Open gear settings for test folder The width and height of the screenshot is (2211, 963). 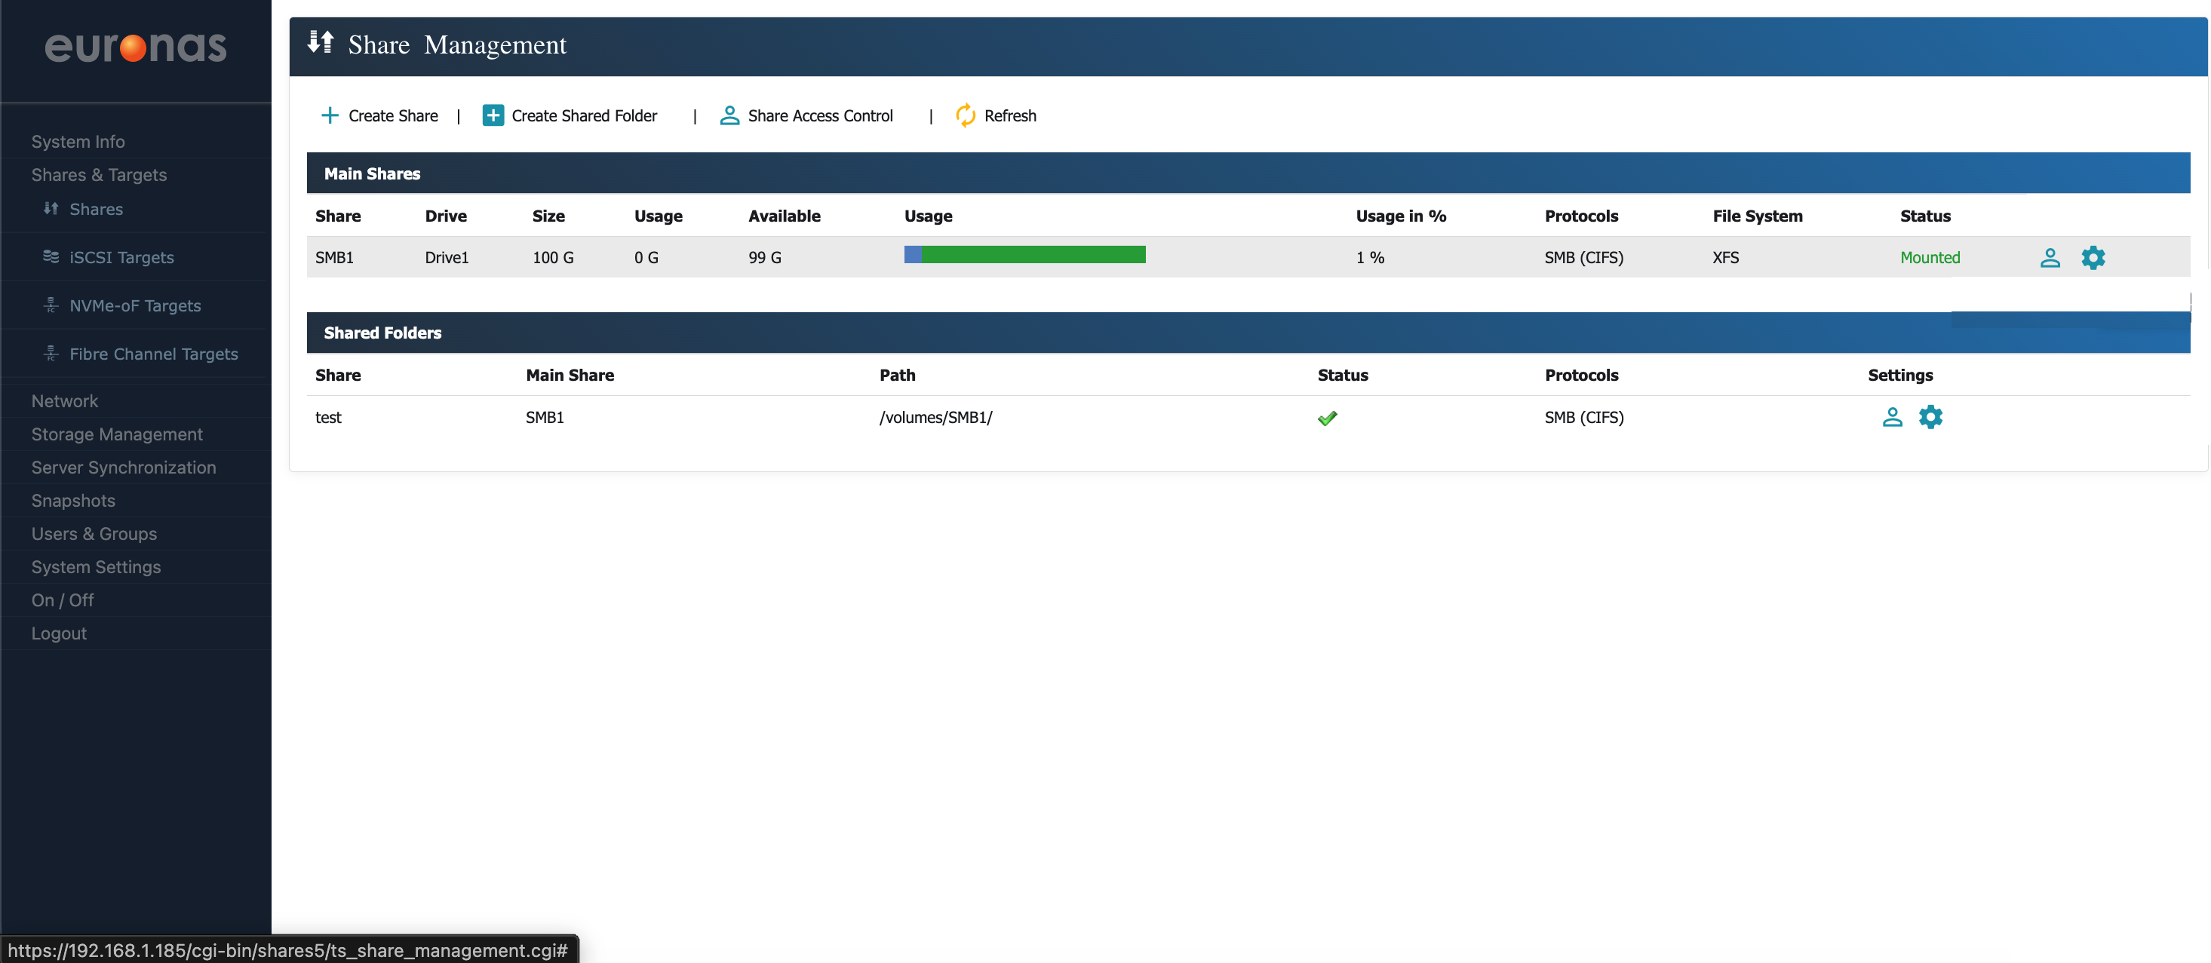pyautogui.click(x=1930, y=417)
